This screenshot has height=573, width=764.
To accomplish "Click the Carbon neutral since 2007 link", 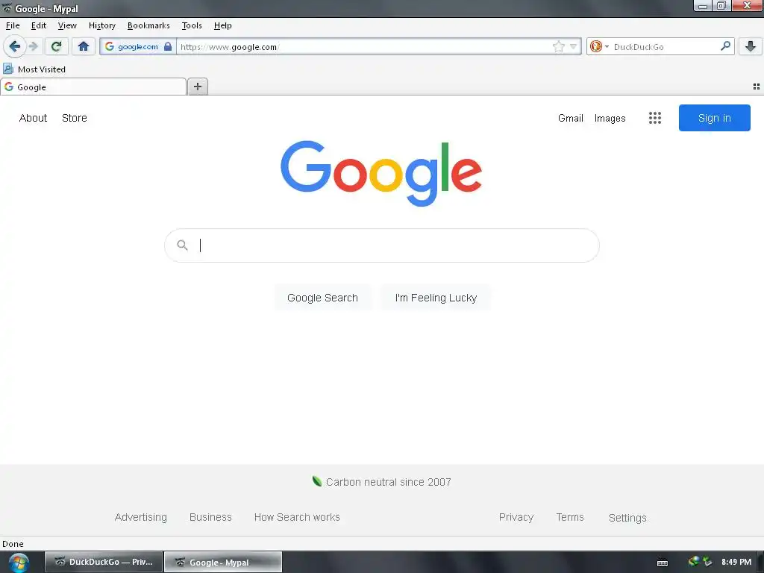I will click(x=388, y=482).
